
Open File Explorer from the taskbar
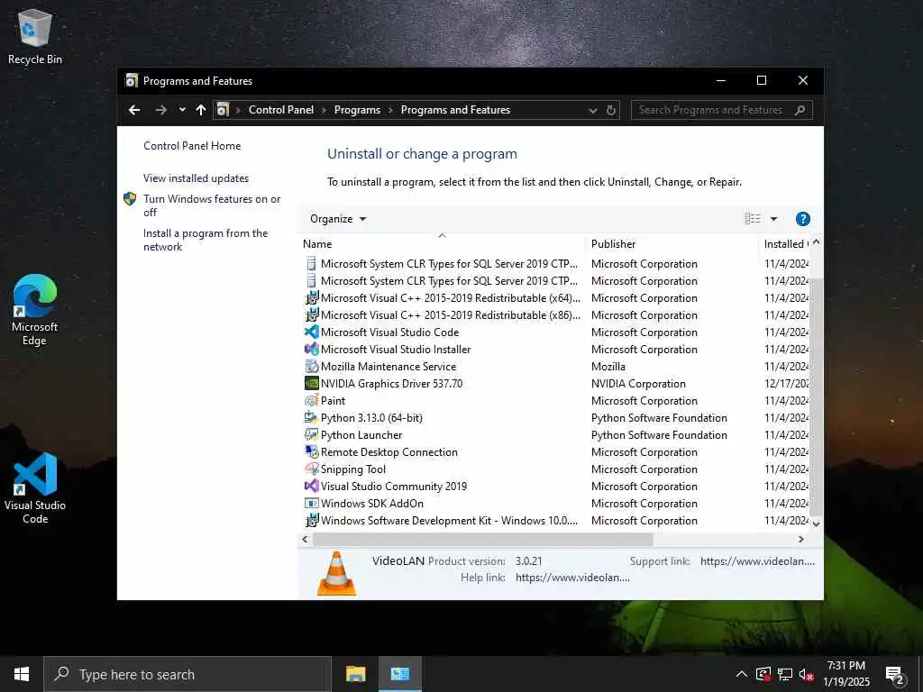[355, 674]
